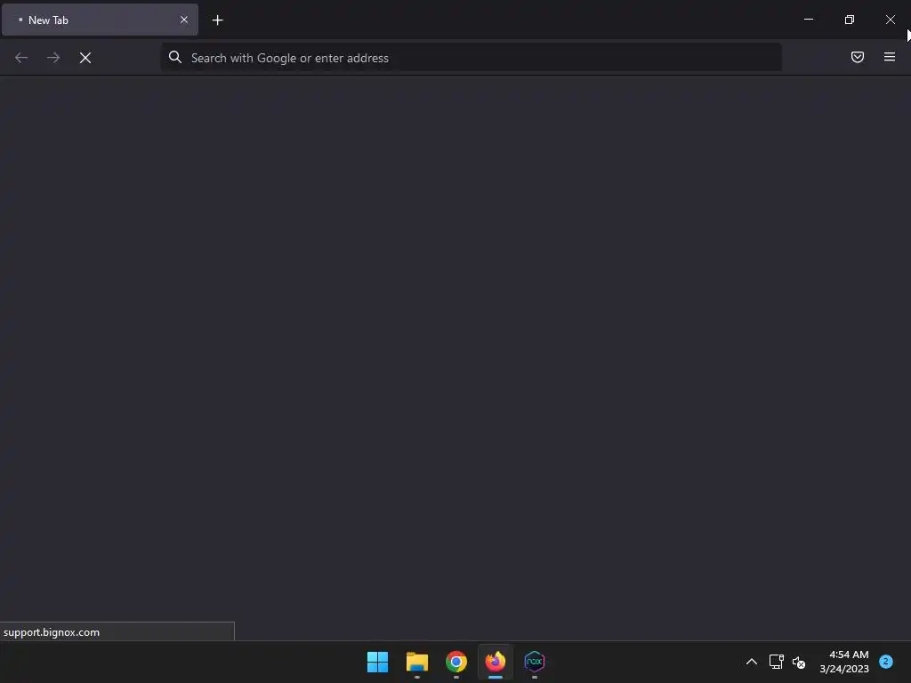Select the New Tab tab
Image resolution: width=911 pixels, height=683 pixels.
tap(100, 20)
